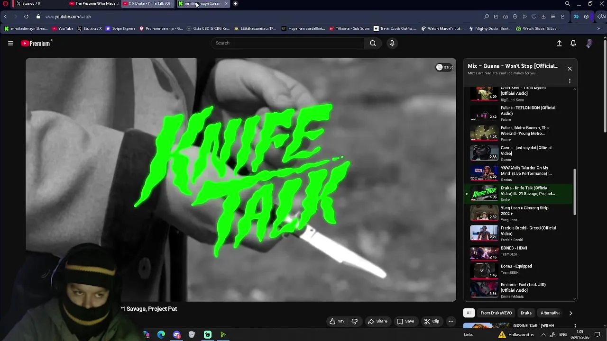
Task: Reload the page in the browser
Action: [x=26, y=17]
